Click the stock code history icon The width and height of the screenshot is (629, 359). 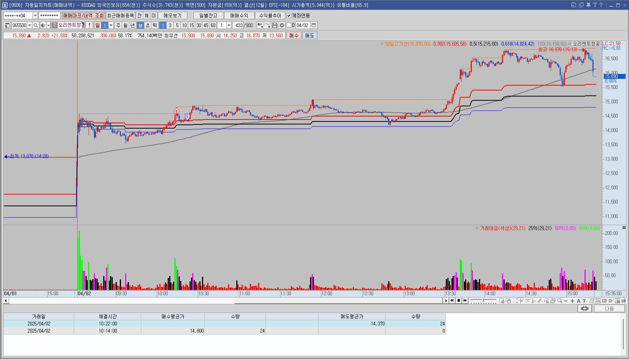pos(7,25)
